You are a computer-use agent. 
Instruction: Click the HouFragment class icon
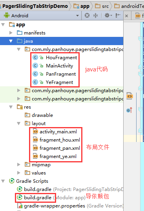(35, 58)
